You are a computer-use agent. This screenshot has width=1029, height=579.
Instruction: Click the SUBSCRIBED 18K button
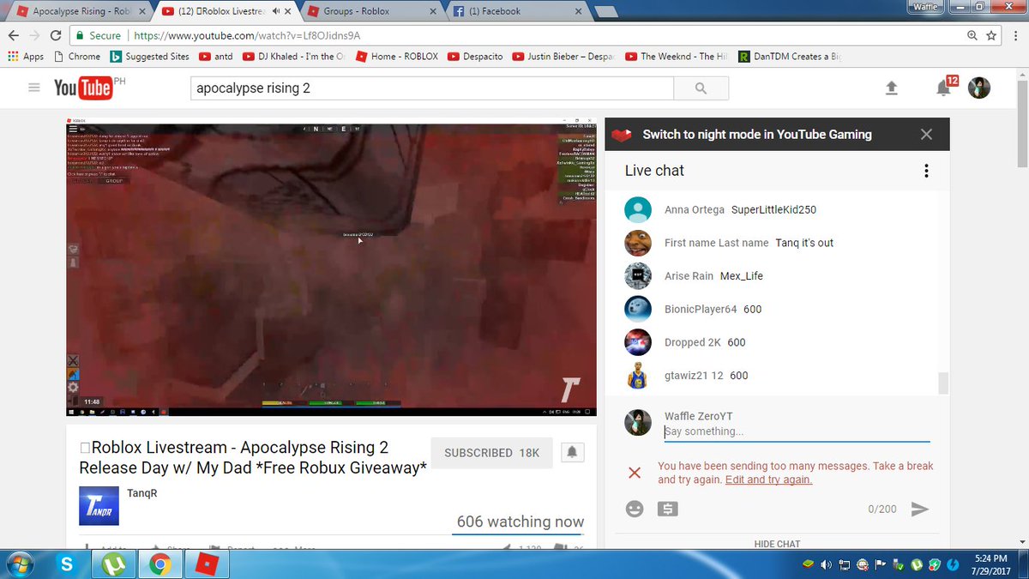(x=492, y=452)
